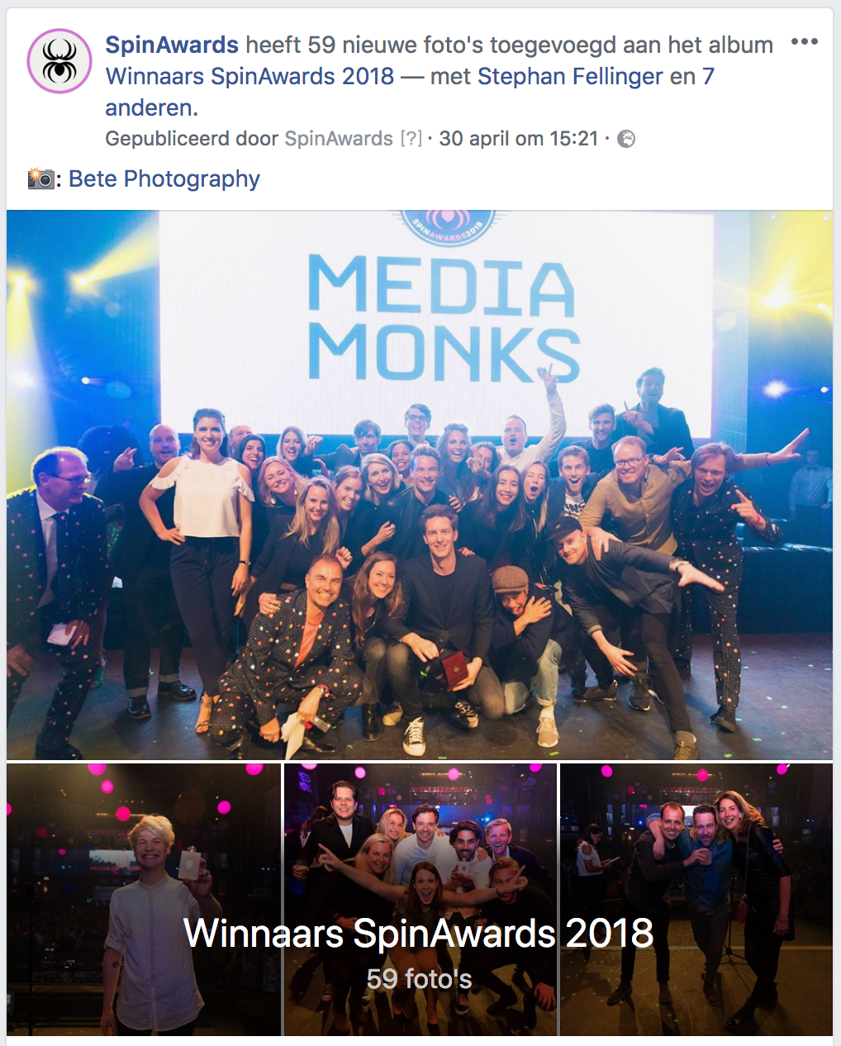
Task: Open the 30 april om 15:21 timestamp
Action: click(x=518, y=139)
